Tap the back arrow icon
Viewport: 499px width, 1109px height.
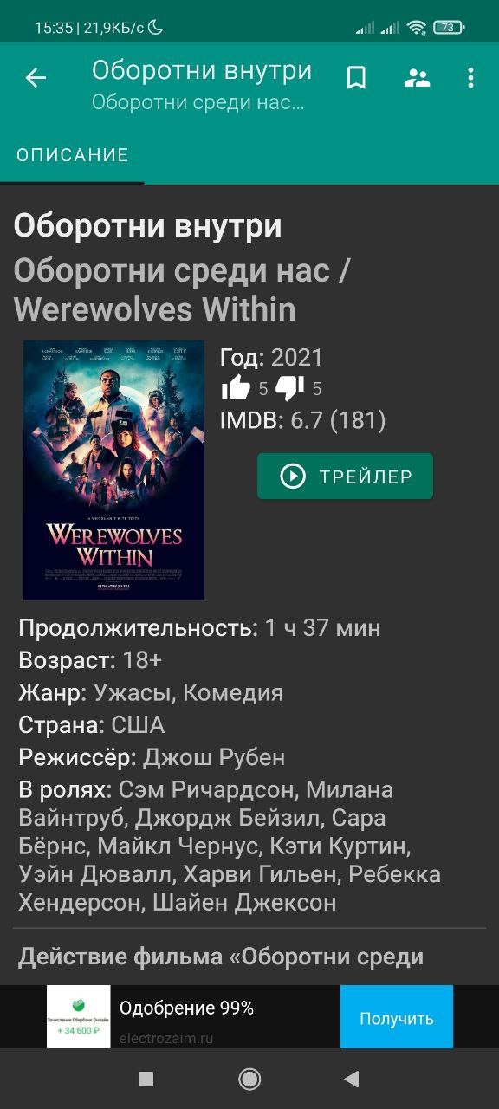pyautogui.click(x=36, y=78)
